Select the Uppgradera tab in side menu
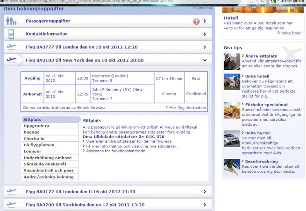Viewport: 306px width, 211px height. [36, 126]
